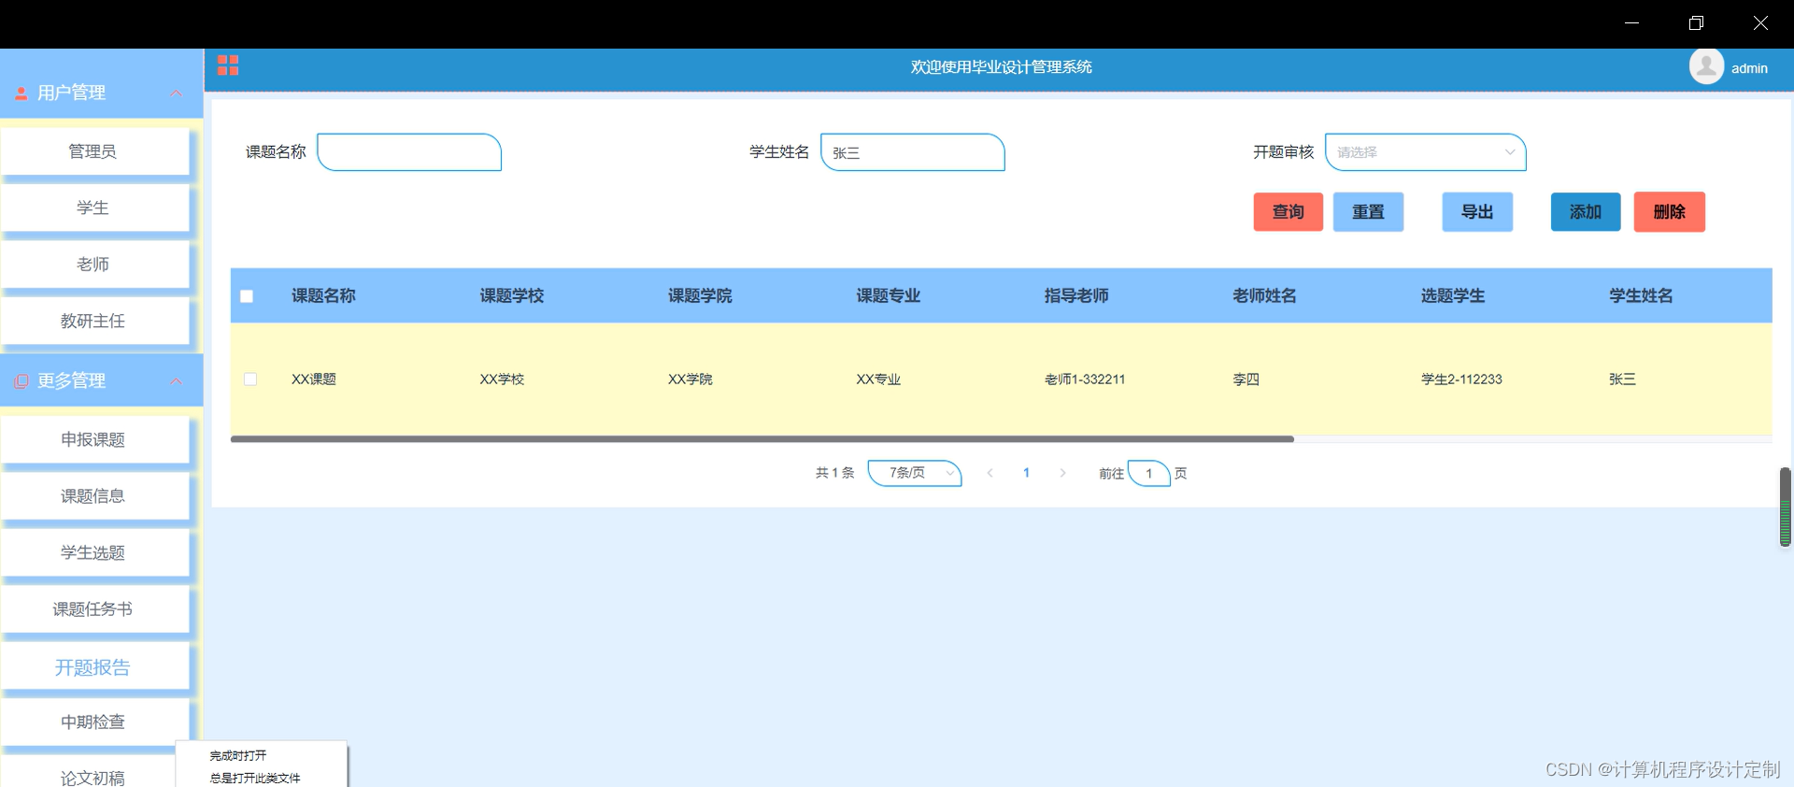Viewport: 1794px width, 787px height.
Task: Open the 开题审核 dropdown
Action: click(x=1425, y=152)
